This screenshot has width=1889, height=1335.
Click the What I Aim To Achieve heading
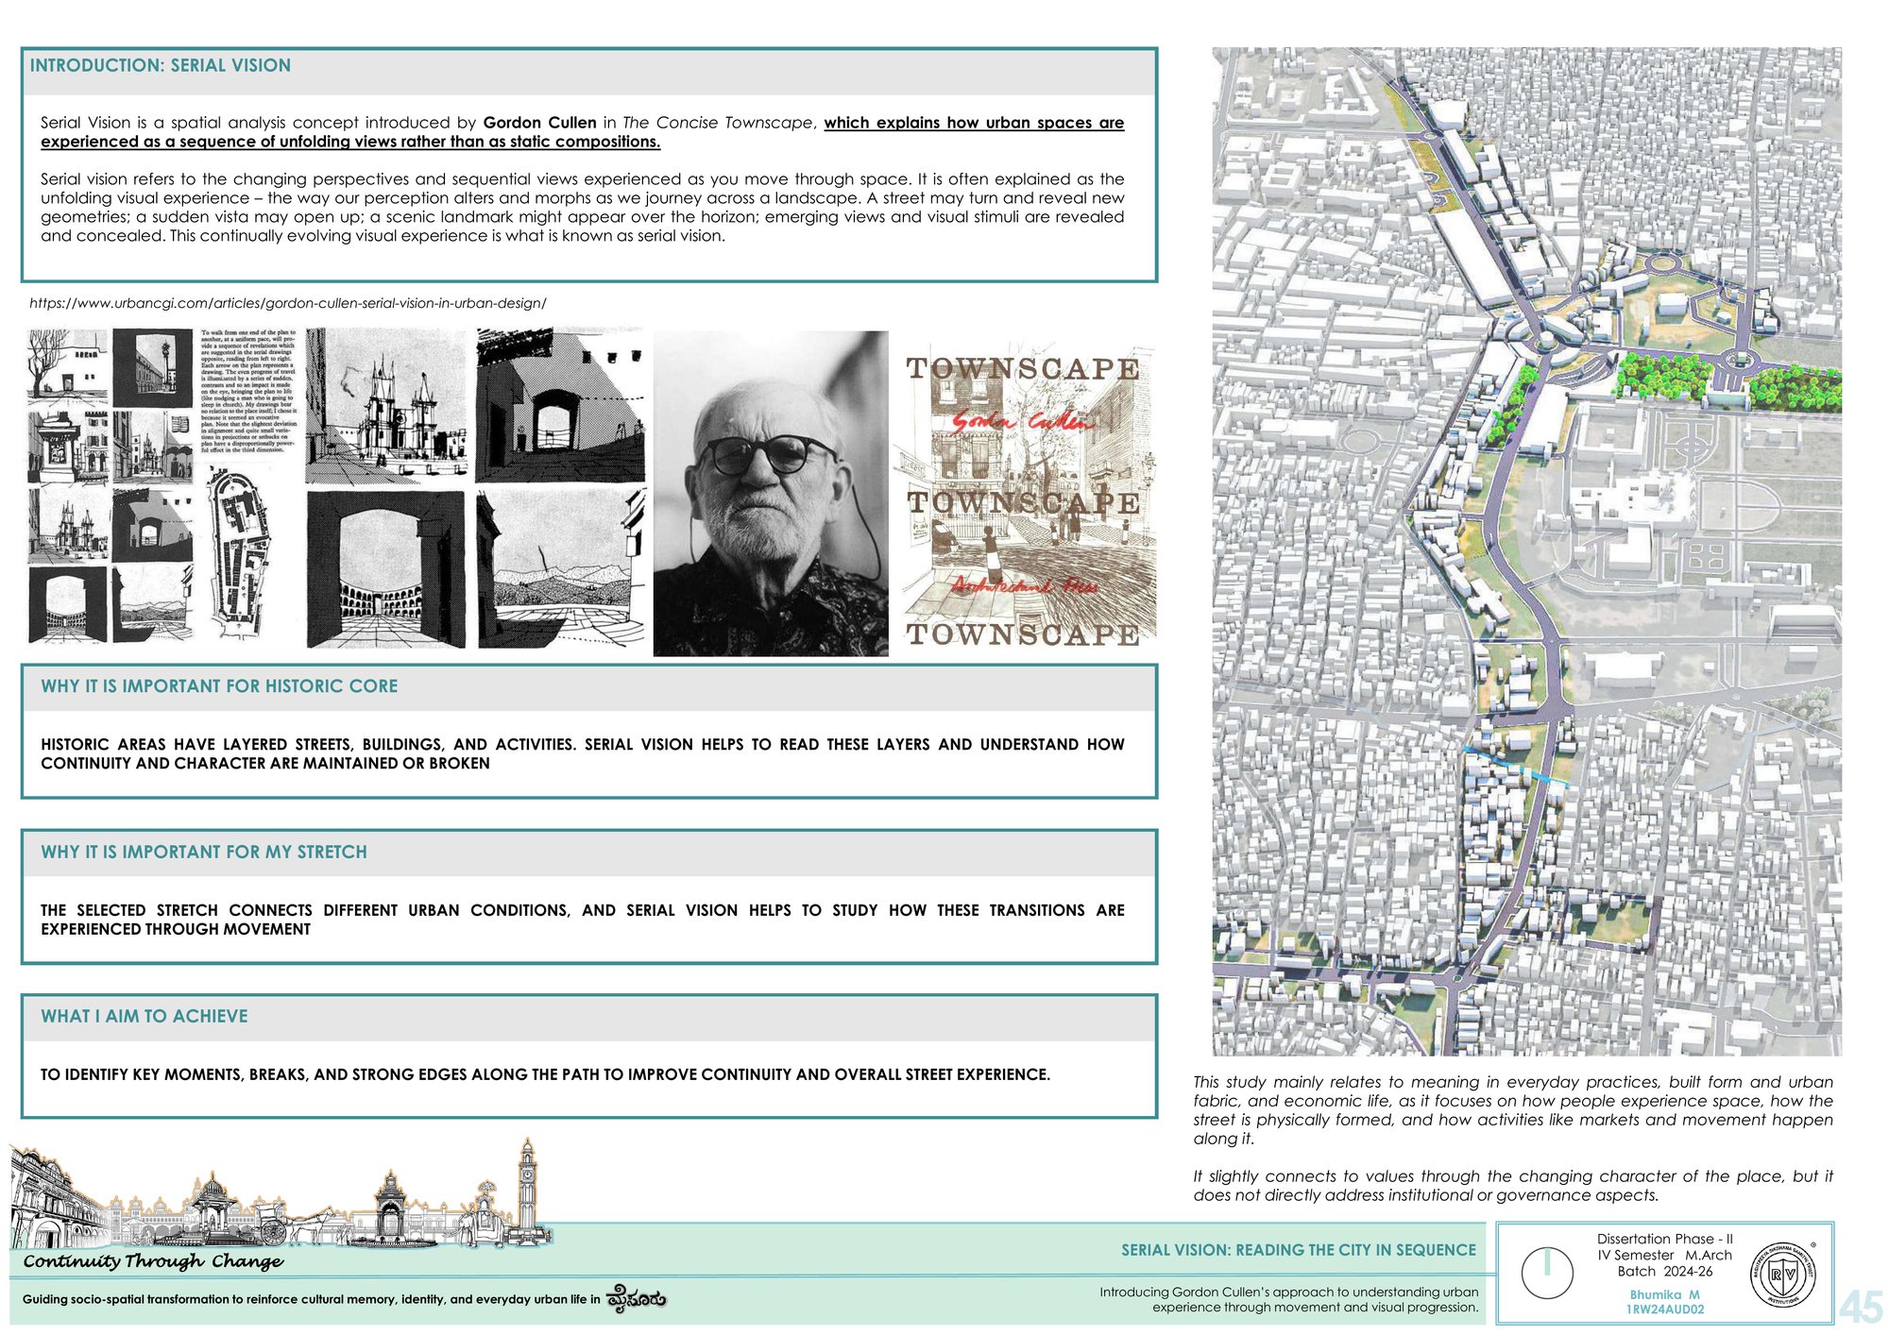coord(145,1016)
